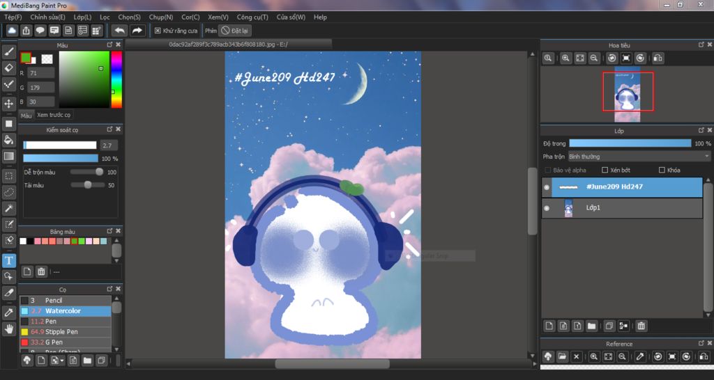The height and width of the screenshot is (380, 714).
Task: Zoom in using Hoa tiêu panel magnifier
Action: point(565,58)
